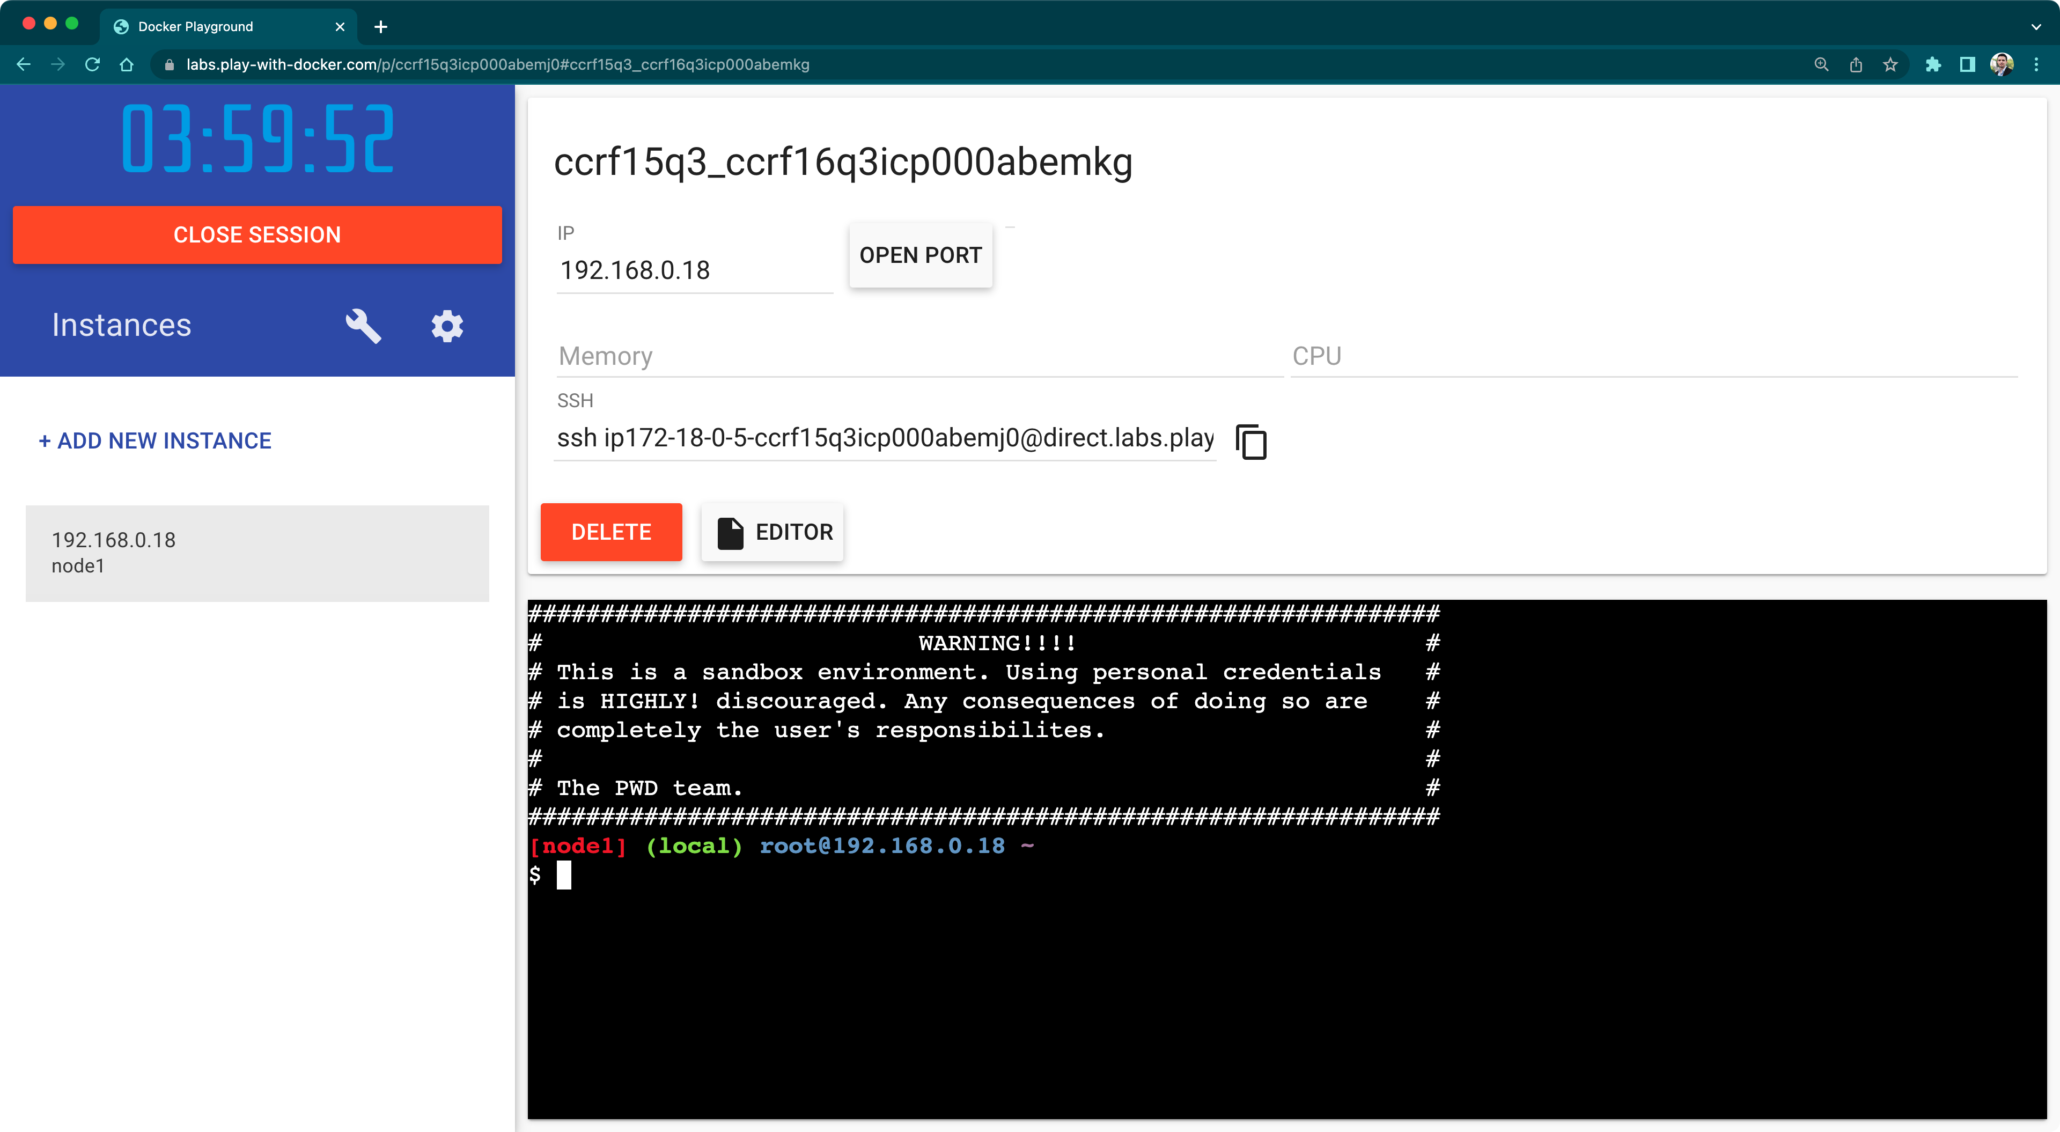Reload the page with refresh icon
Image resolution: width=2060 pixels, height=1132 pixels.
tap(93, 65)
